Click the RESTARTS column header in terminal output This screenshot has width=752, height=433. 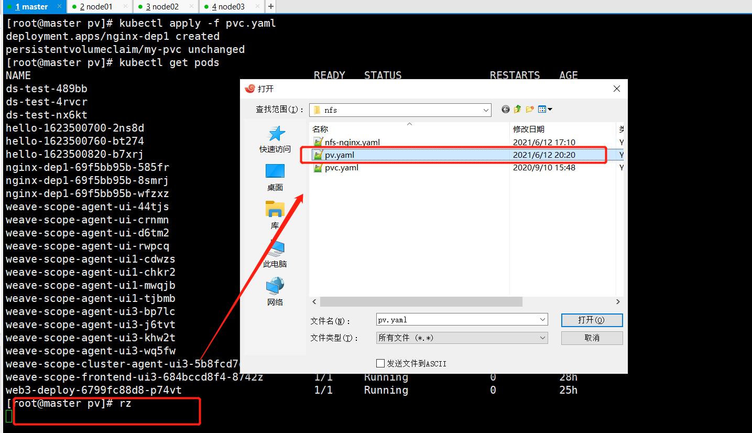click(515, 75)
